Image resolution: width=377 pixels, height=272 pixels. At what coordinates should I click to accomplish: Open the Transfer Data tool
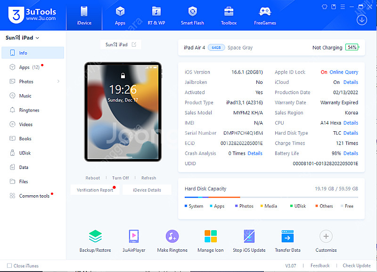pos(287,241)
